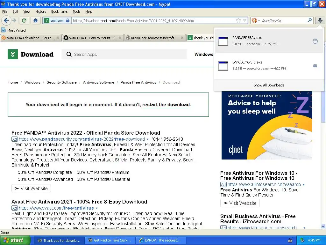The image size is (326, 245).
Task: Open Free PANDA Antivirus 2022 ad headline
Action: [86, 133]
